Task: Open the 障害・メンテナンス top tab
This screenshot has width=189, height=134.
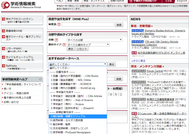Action: (x=95, y=1)
